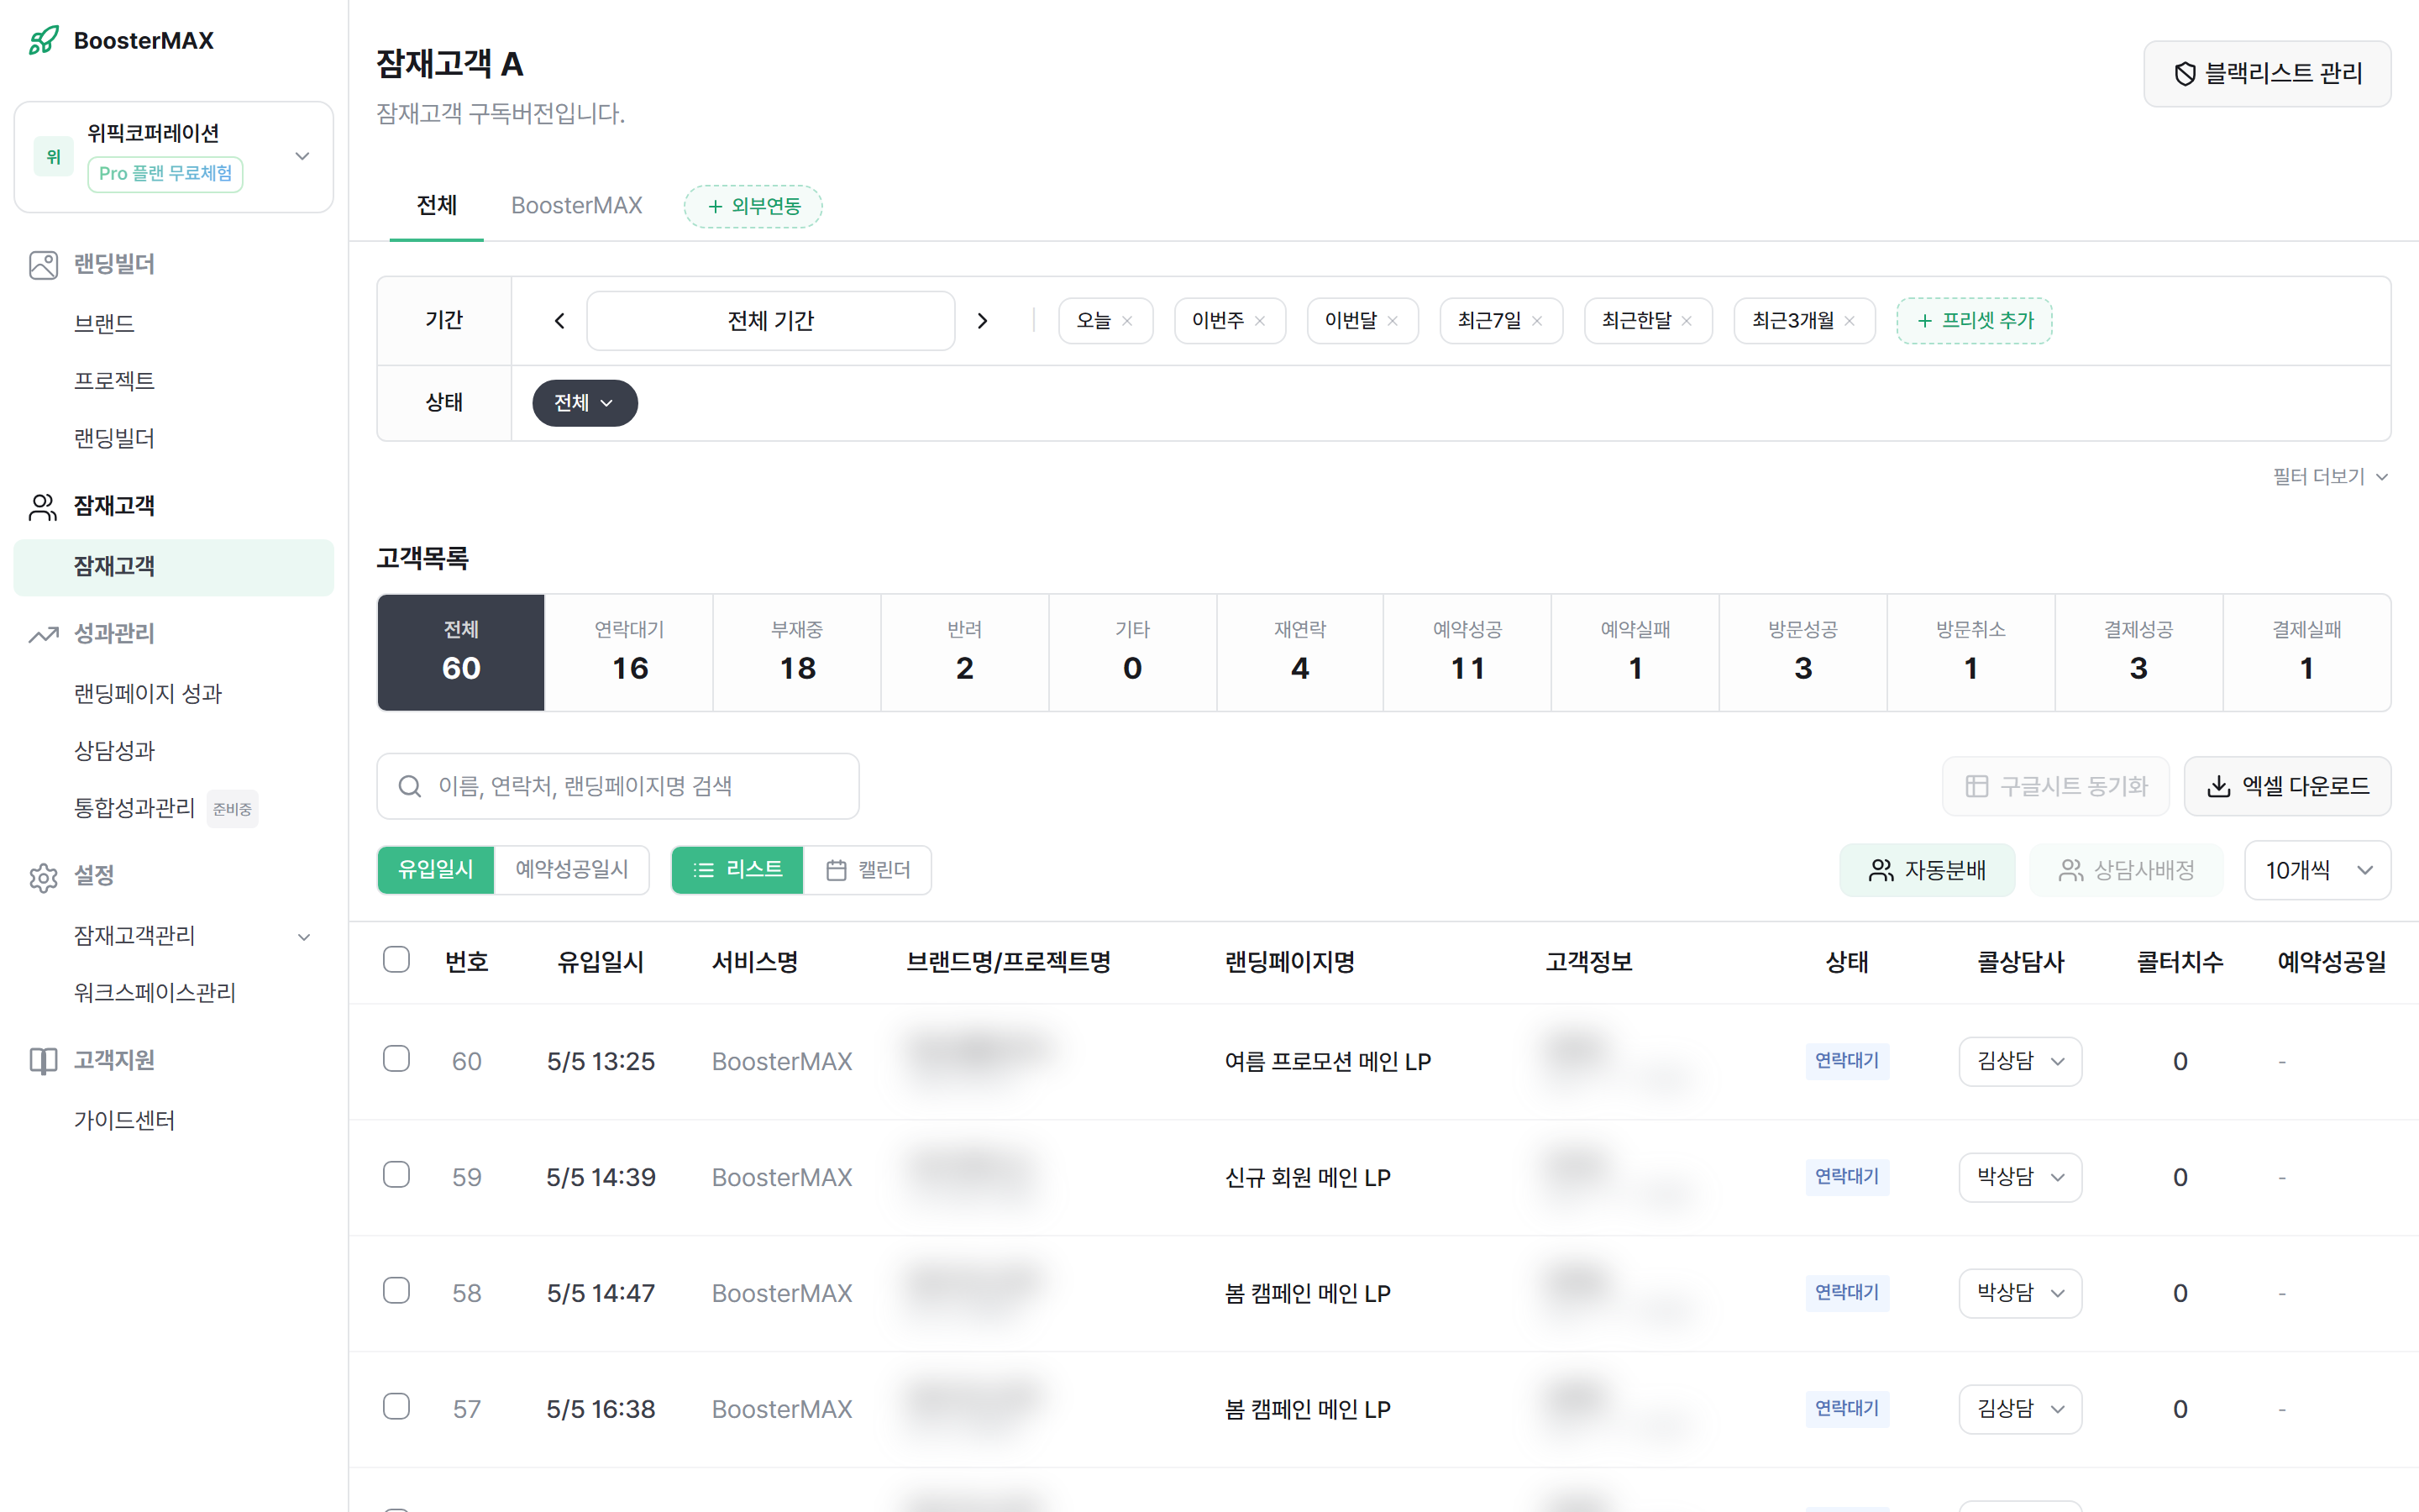The width and height of the screenshot is (2419, 1512).
Task: Open 블랙리스트 관리
Action: click(2267, 74)
